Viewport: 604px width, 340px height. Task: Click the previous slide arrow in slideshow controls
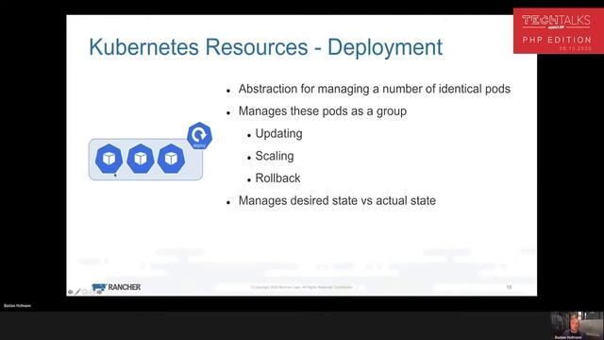[70, 292]
